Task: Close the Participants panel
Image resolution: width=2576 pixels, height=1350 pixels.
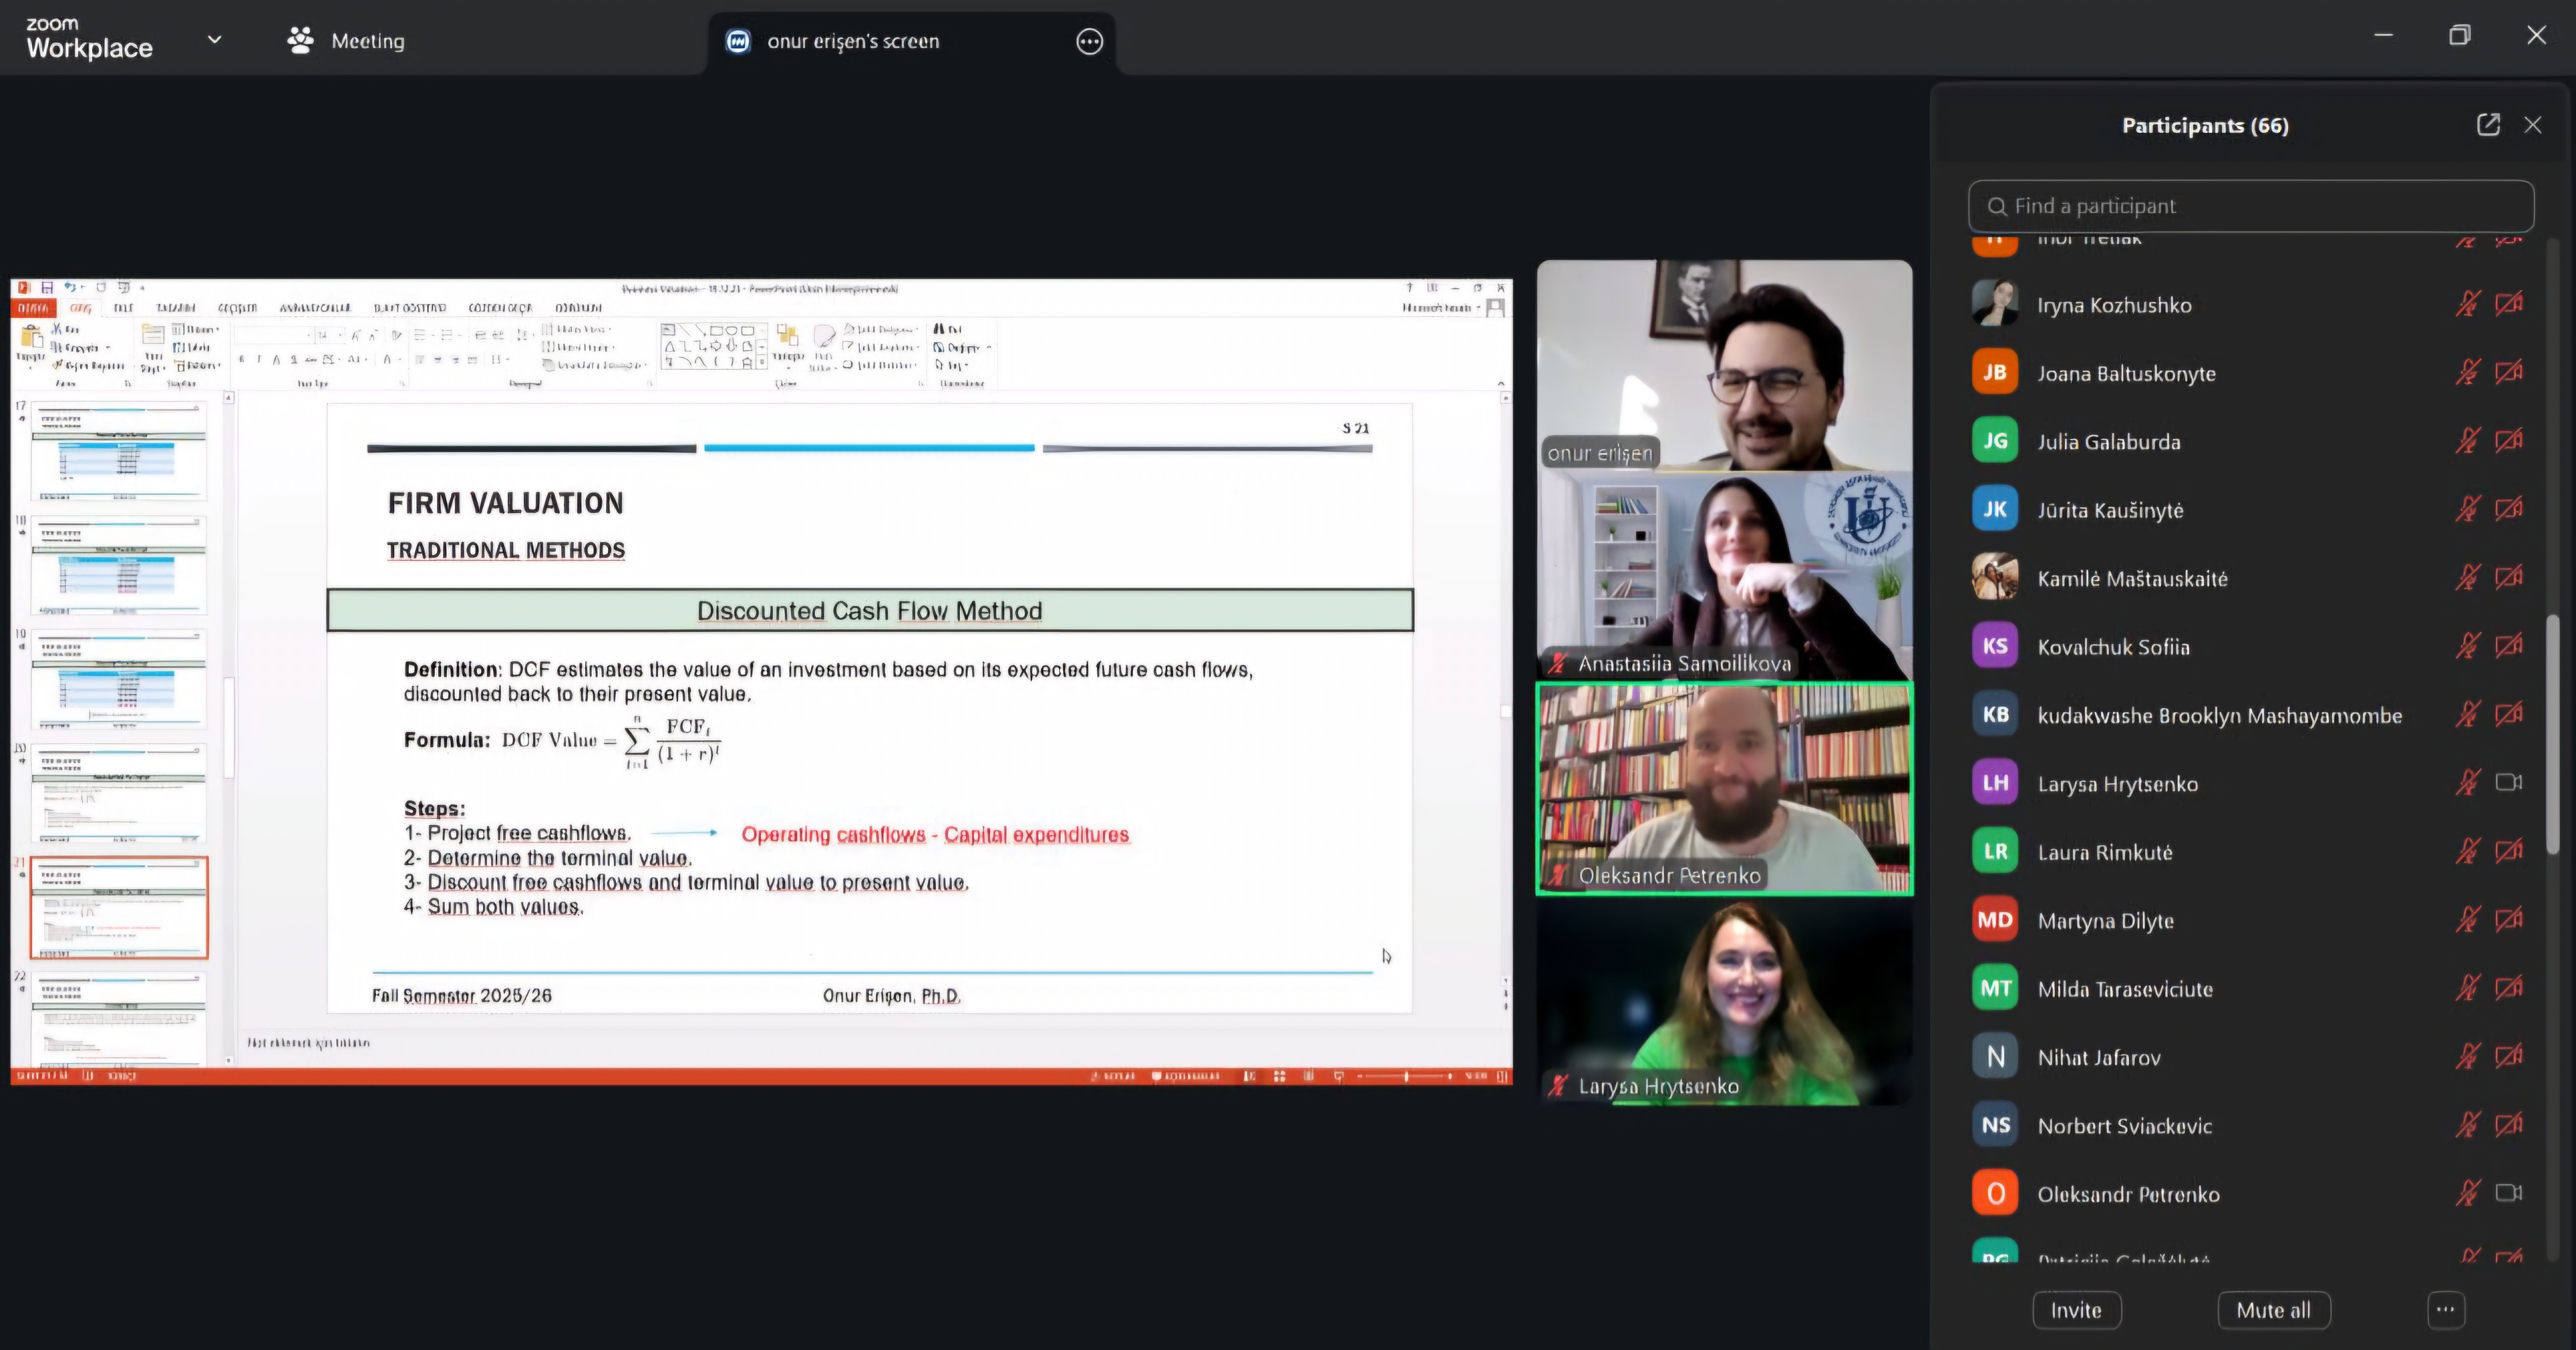Action: pyautogui.click(x=2533, y=125)
